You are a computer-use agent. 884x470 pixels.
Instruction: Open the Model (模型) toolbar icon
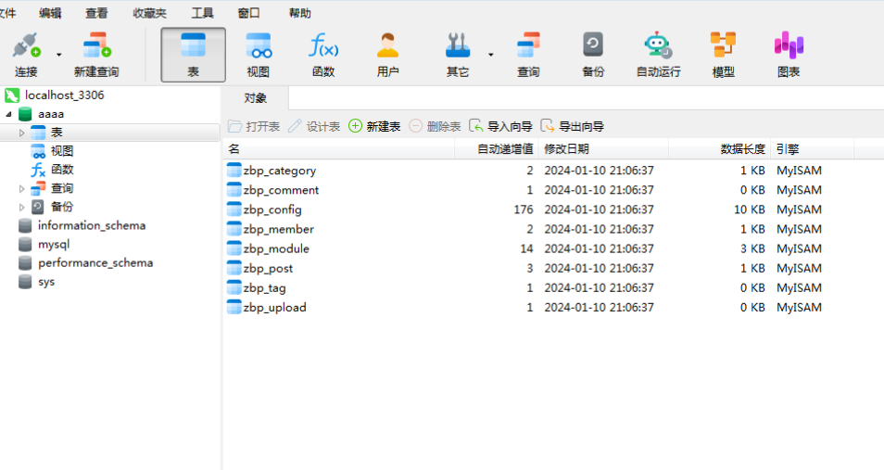pos(724,55)
